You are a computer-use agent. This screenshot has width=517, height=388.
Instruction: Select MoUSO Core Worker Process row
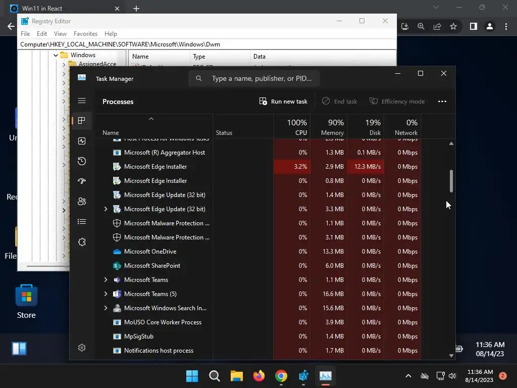[258, 322]
